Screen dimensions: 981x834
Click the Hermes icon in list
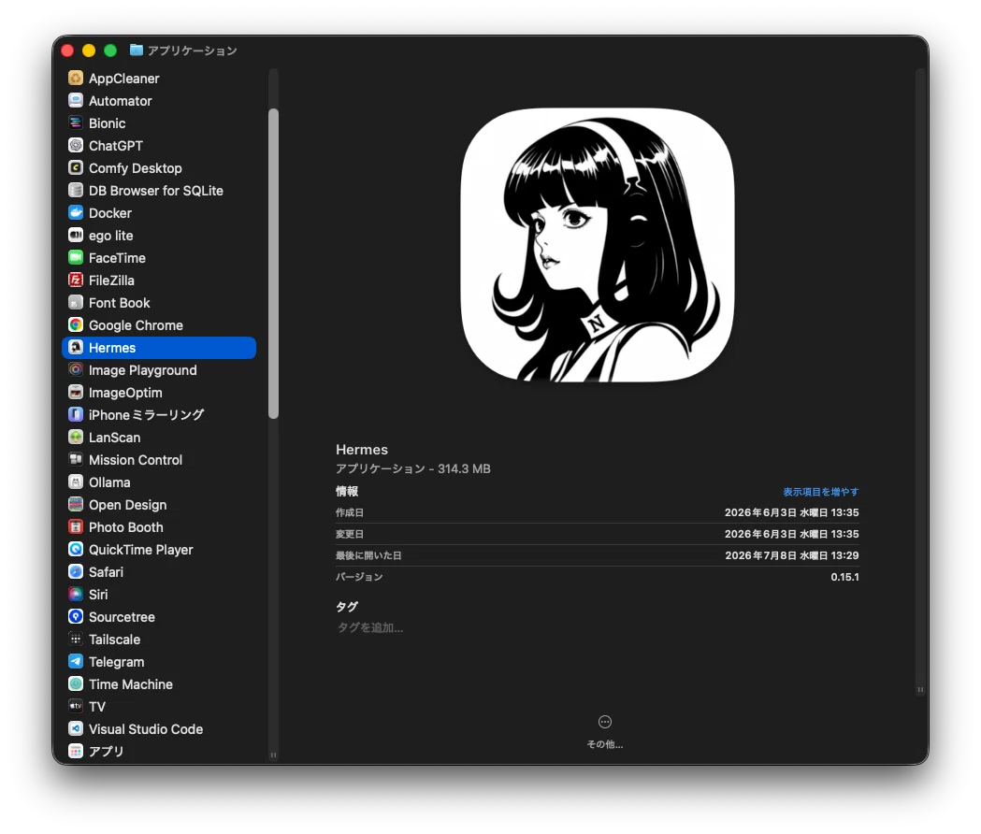tap(76, 348)
